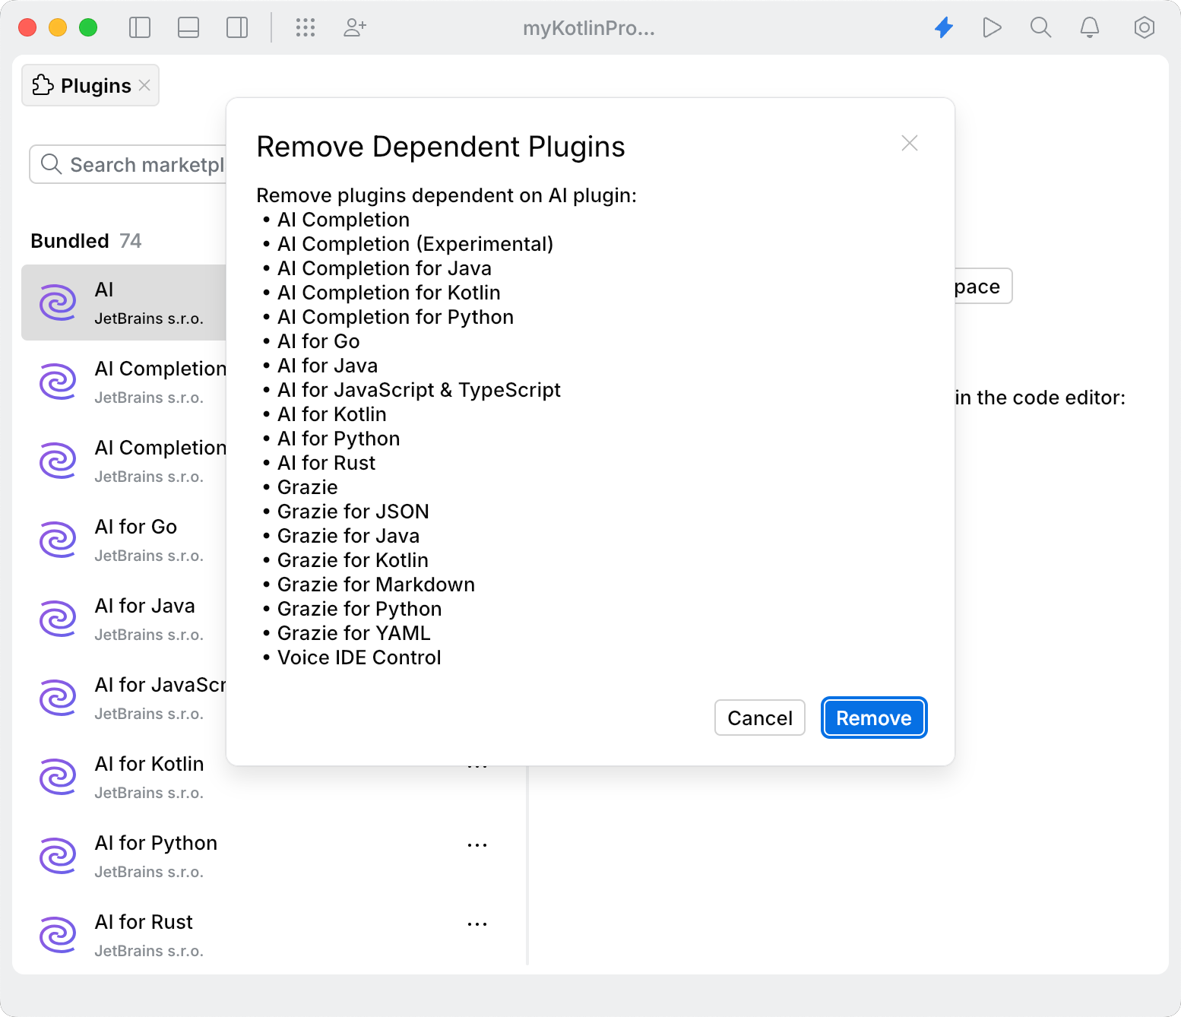Open the notifications bell icon
1181x1017 pixels.
pos(1090,27)
